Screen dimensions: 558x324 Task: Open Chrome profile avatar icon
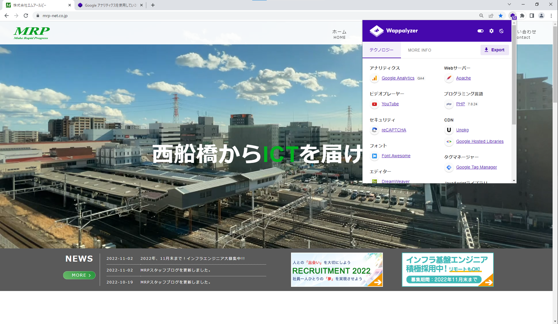pos(541,16)
